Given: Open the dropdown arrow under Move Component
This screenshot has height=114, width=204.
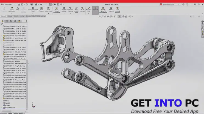Looking at the screenshot, I should pyautogui.click(x=48, y=13).
